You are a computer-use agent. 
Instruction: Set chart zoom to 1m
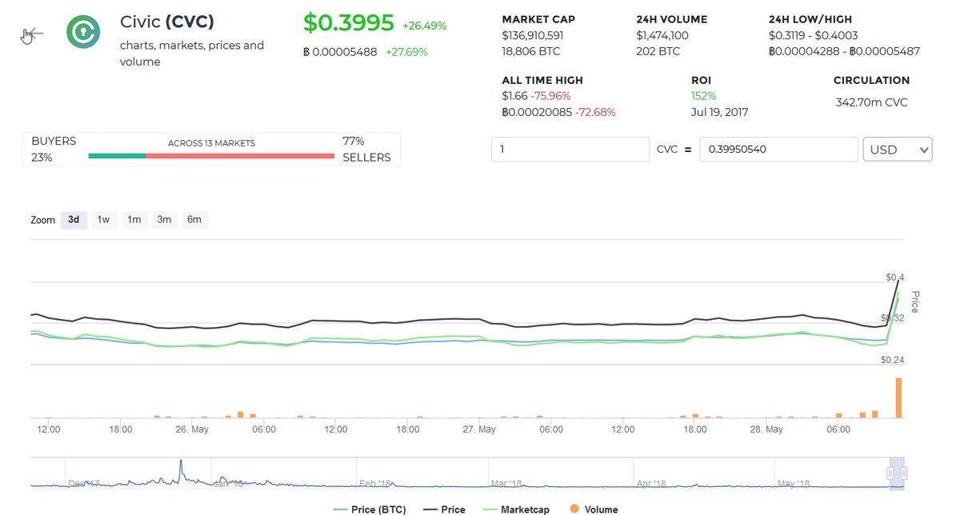click(134, 220)
